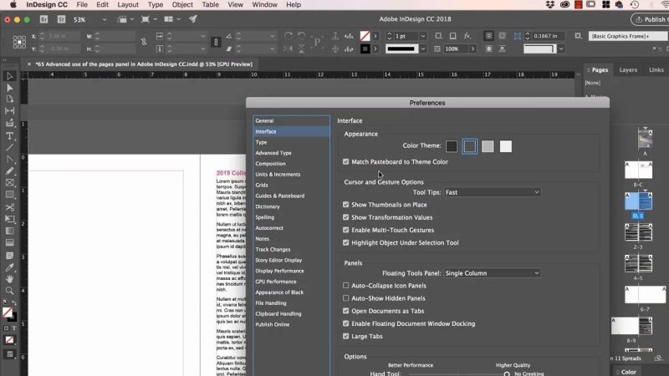The image size is (669, 376).
Task: Choose the Rectangle Frame tool
Action: pyautogui.click(x=9, y=183)
